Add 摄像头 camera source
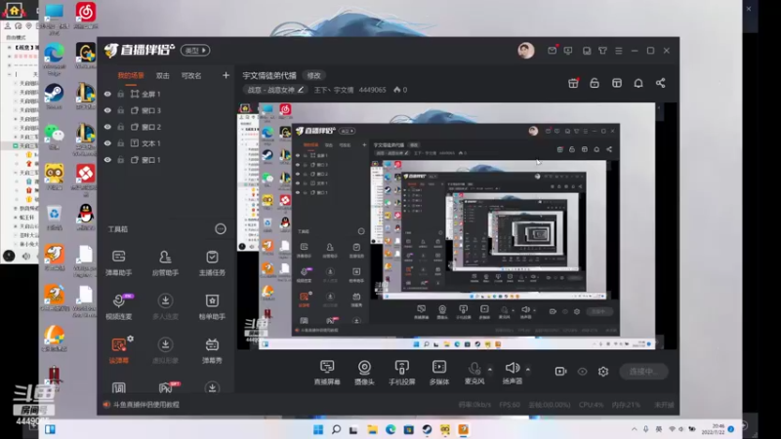This screenshot has width=781, height=439. (x=364, y=373)
